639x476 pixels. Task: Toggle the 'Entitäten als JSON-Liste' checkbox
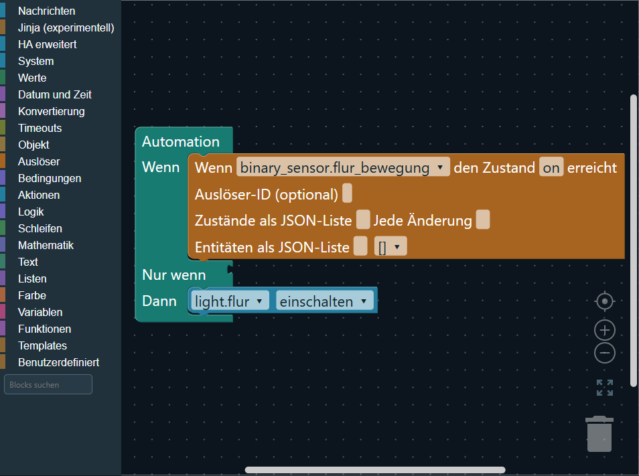point(360,246)
